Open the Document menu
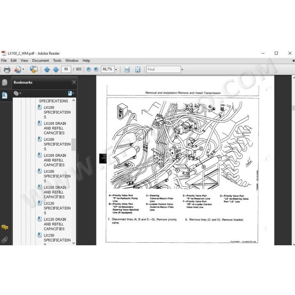The height and width of the screenshot is (295, 295). [x=40, y=60]
